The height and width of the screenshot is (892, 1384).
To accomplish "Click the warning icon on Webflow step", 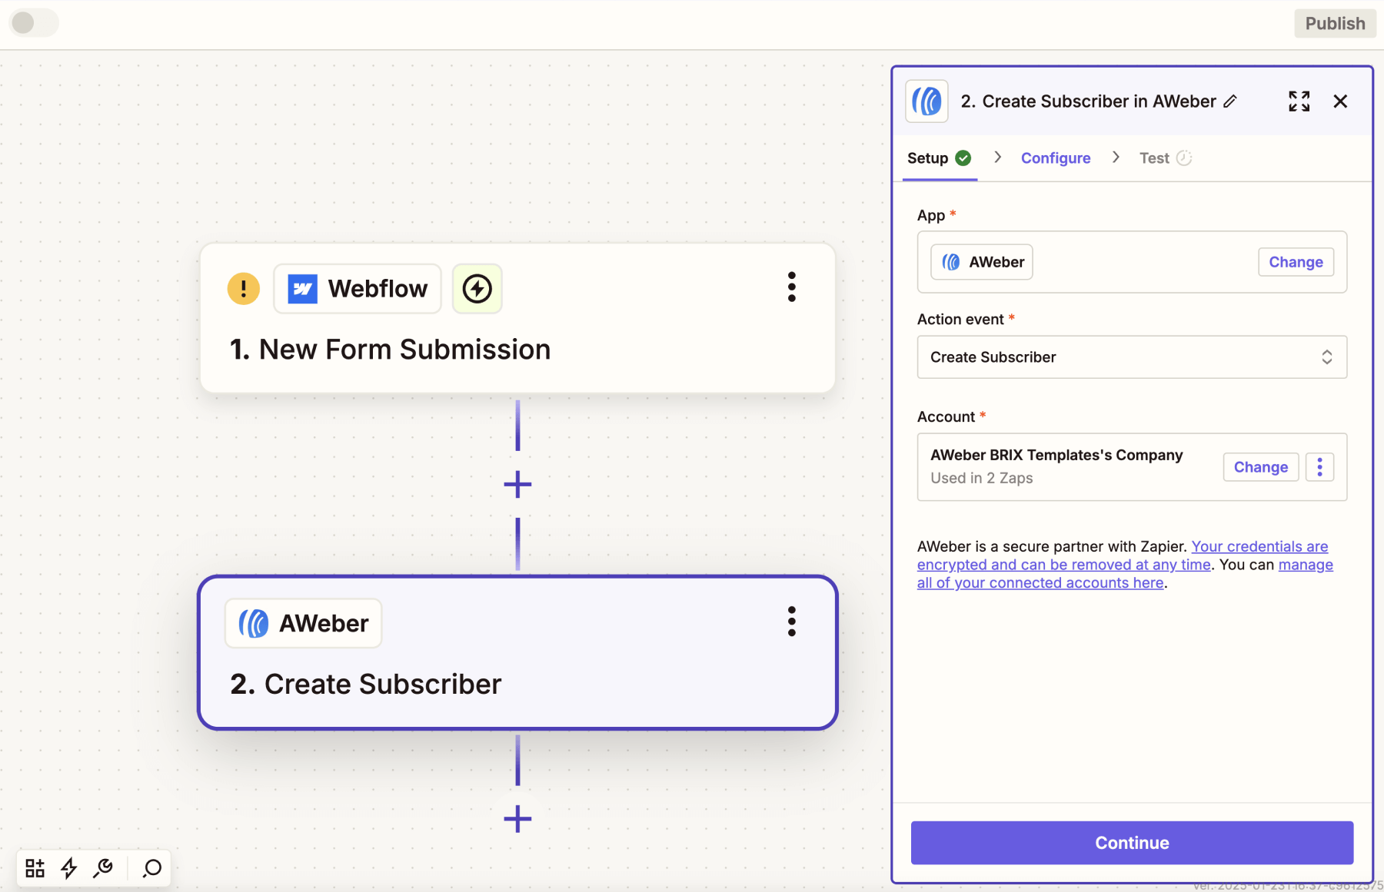I will (x=244, y=289).
